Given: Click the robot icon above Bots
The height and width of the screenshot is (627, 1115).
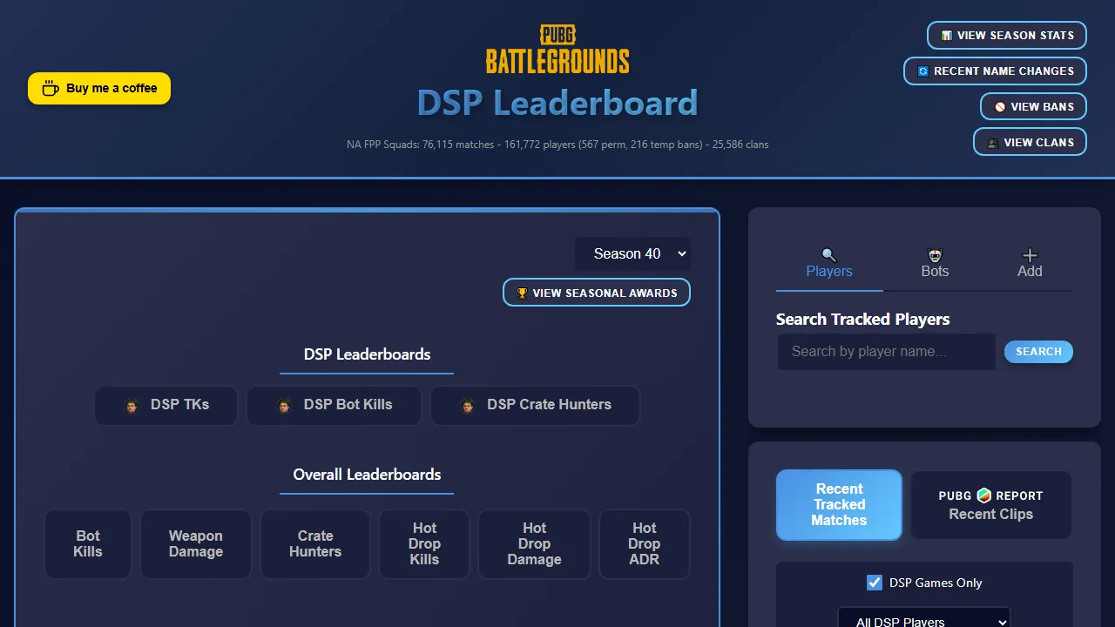Looking at the screenshot, I should pos(935,255).
